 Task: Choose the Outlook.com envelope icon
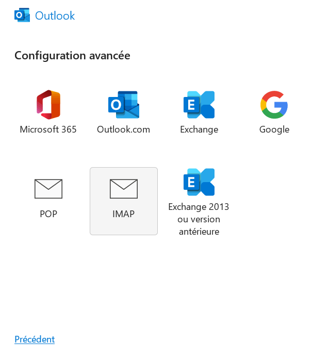[124, 105]
